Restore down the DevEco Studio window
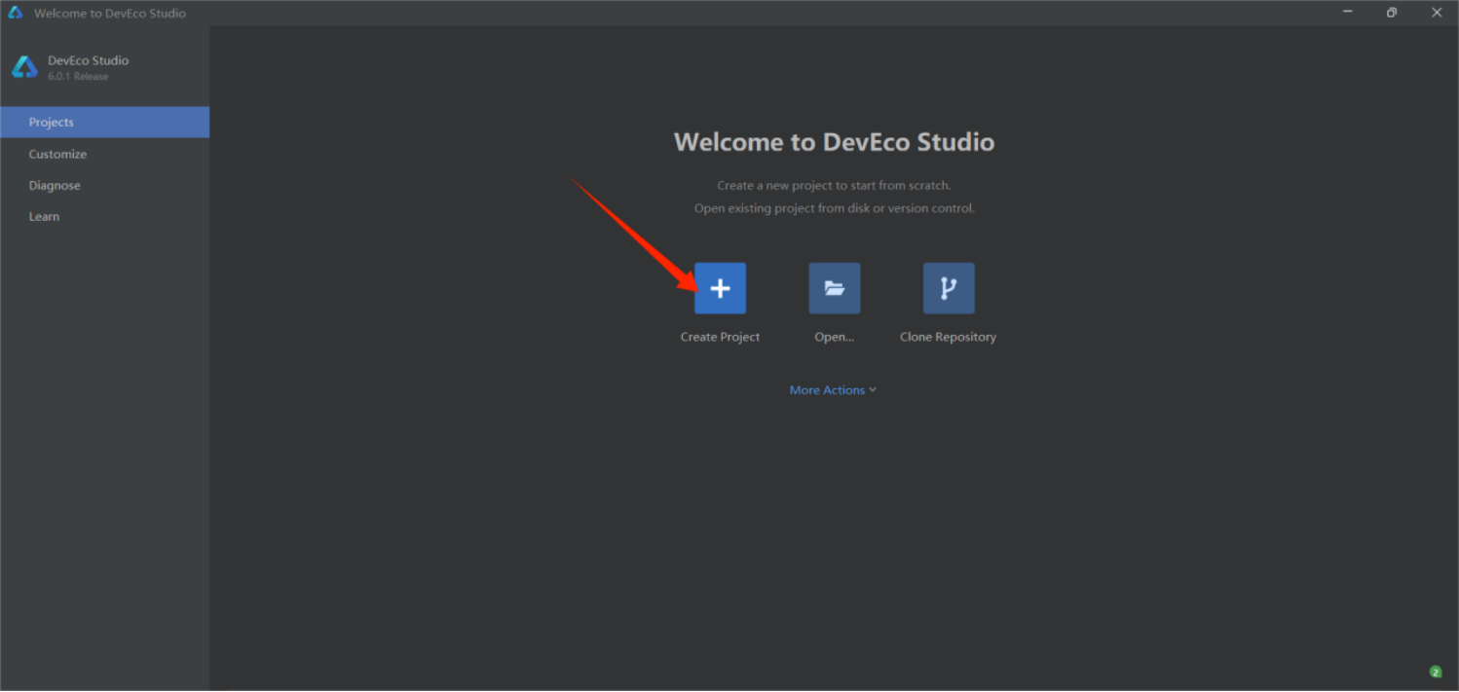The image size is (1459, 692). 1392,13
